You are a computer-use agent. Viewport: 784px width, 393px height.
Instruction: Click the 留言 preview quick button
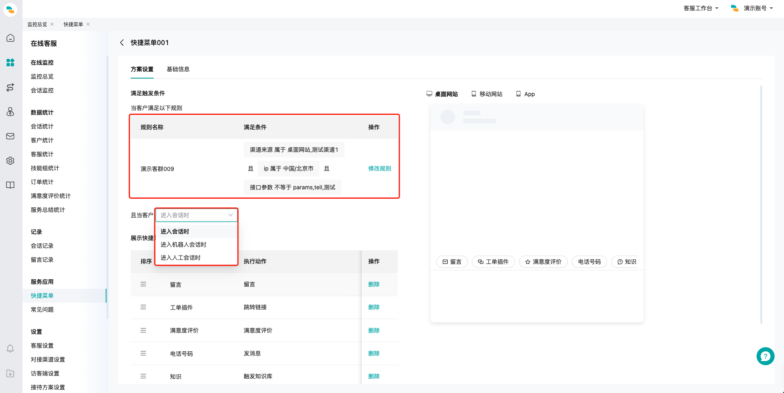(x=452, y=262)
